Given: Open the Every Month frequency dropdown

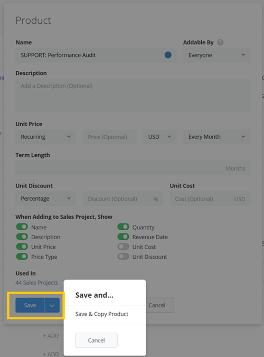Looking at the screenshot, I should (216, 137).
